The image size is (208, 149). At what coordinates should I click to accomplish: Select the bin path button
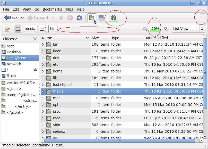click(x=53, y=29)
